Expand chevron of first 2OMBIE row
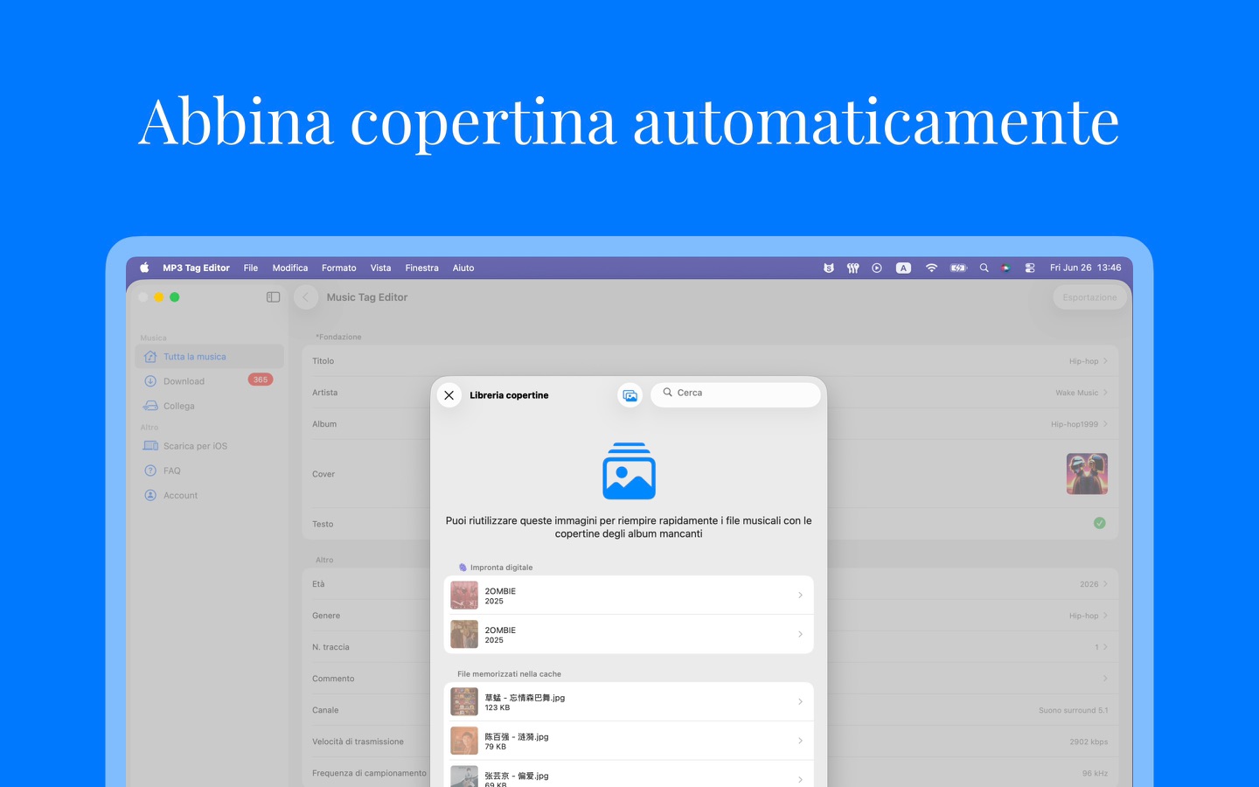The width and height of the screenshot is (1259, 787). tap(800, 595)
